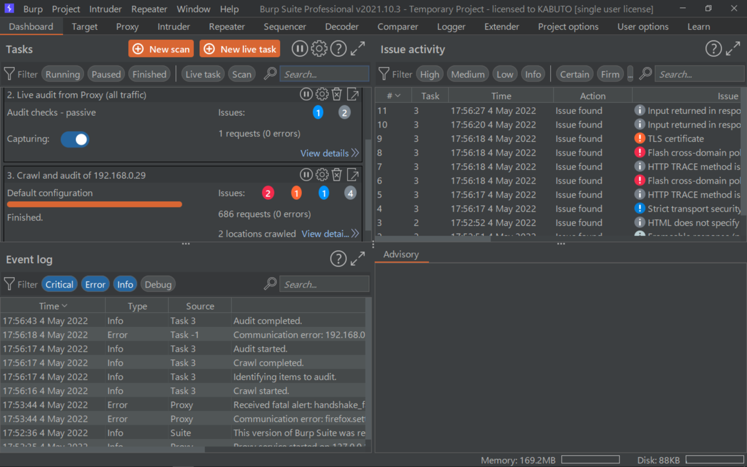Click the Event log filter funnel icon
Image resolution: width=747 pixels, height=467 pixels.
click(9, 285)
